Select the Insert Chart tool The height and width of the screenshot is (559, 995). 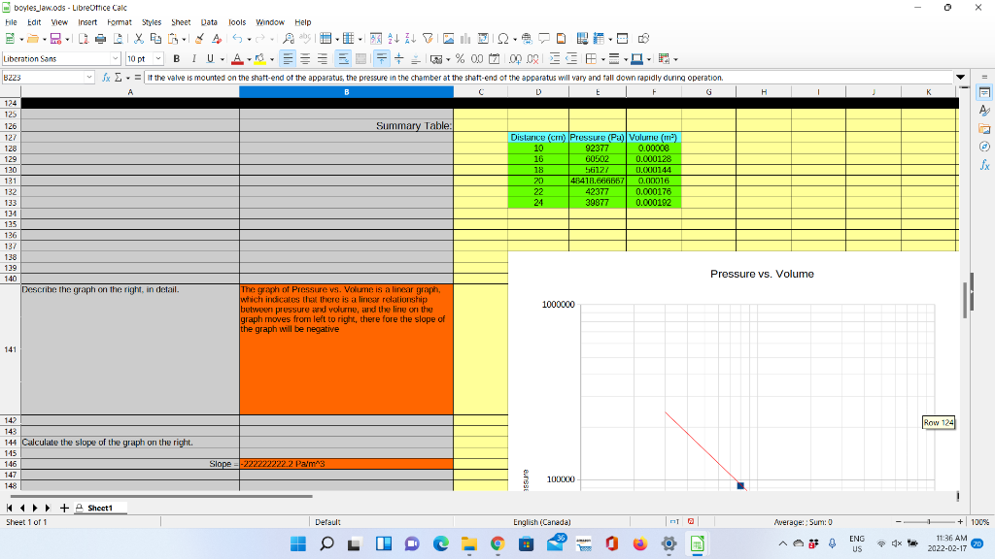point(463,39)
